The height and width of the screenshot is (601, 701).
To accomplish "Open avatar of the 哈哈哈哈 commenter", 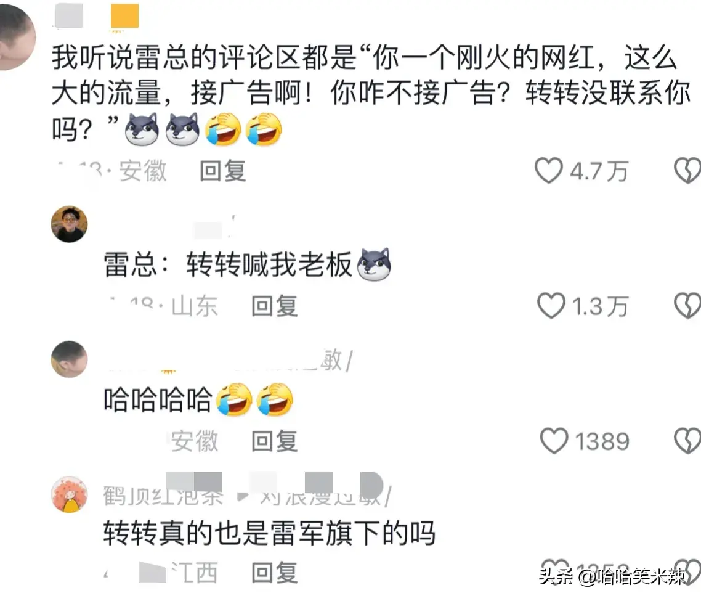I will [x=69, y=359].
